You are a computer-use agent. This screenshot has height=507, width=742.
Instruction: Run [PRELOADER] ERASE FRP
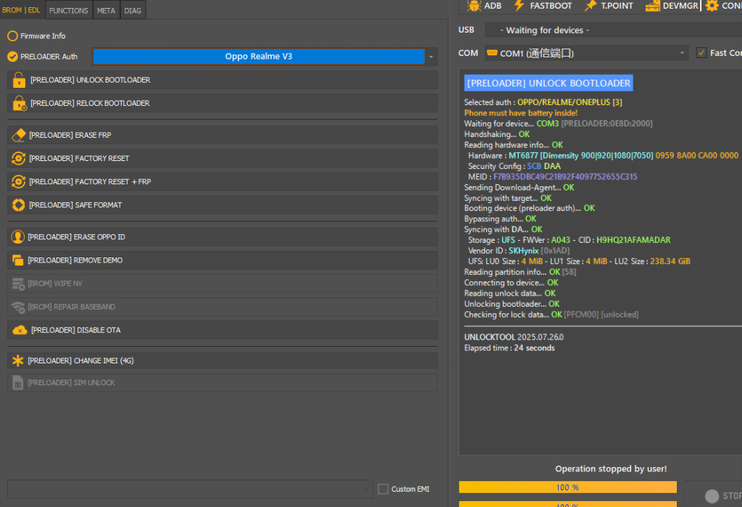click(222, 135)
